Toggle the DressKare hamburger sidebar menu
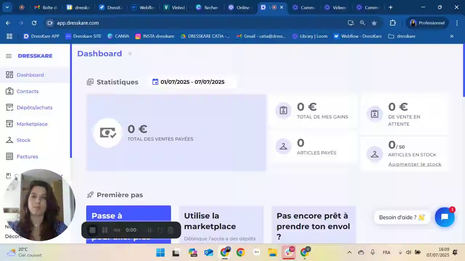Screen dimensions: 465x261 (9, 56)
